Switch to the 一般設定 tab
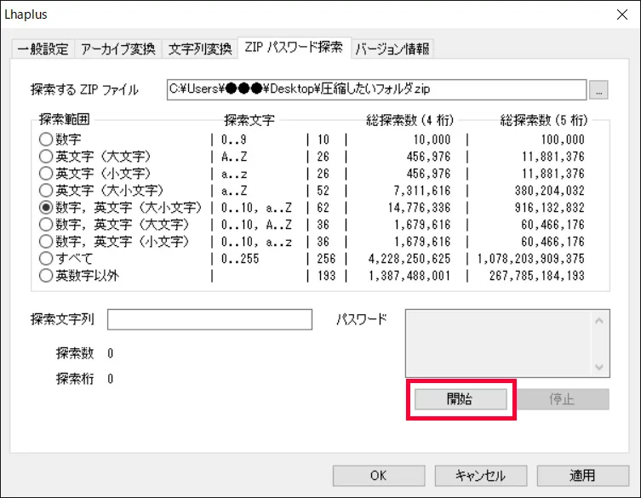641x498 pixels. coord(43,49)
